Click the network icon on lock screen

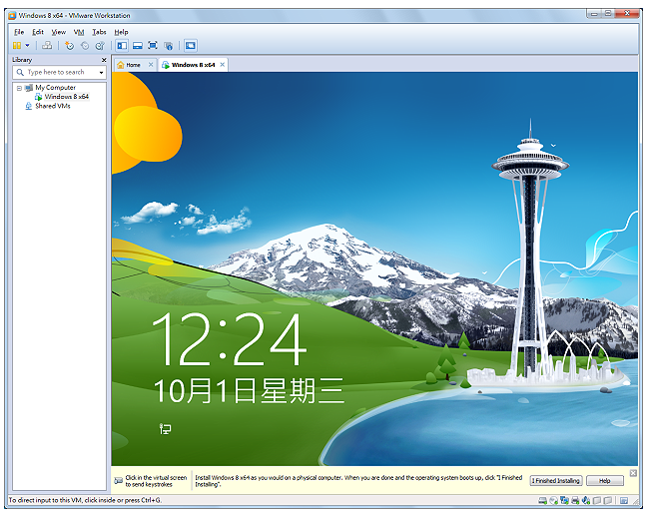[x=165, y=429]
